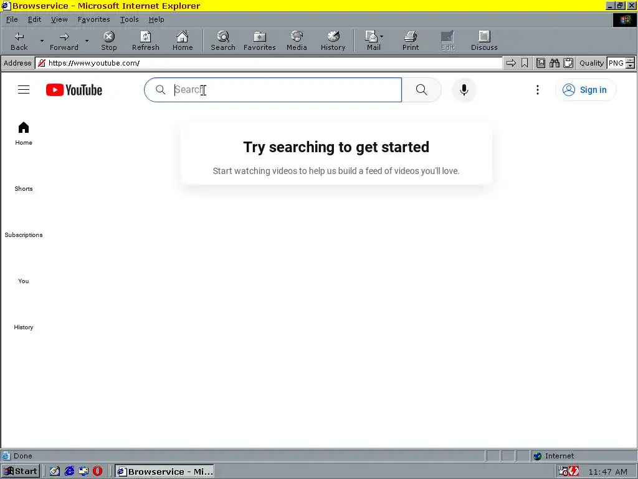This screenshot has height=479, width=638.
Task: Click the magnifier search button on YouTube
Action: coord(422,90)
